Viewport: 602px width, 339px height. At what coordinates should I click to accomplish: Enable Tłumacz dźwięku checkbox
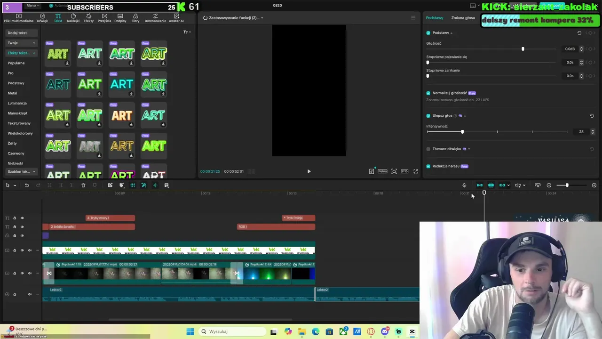(428, 149)
